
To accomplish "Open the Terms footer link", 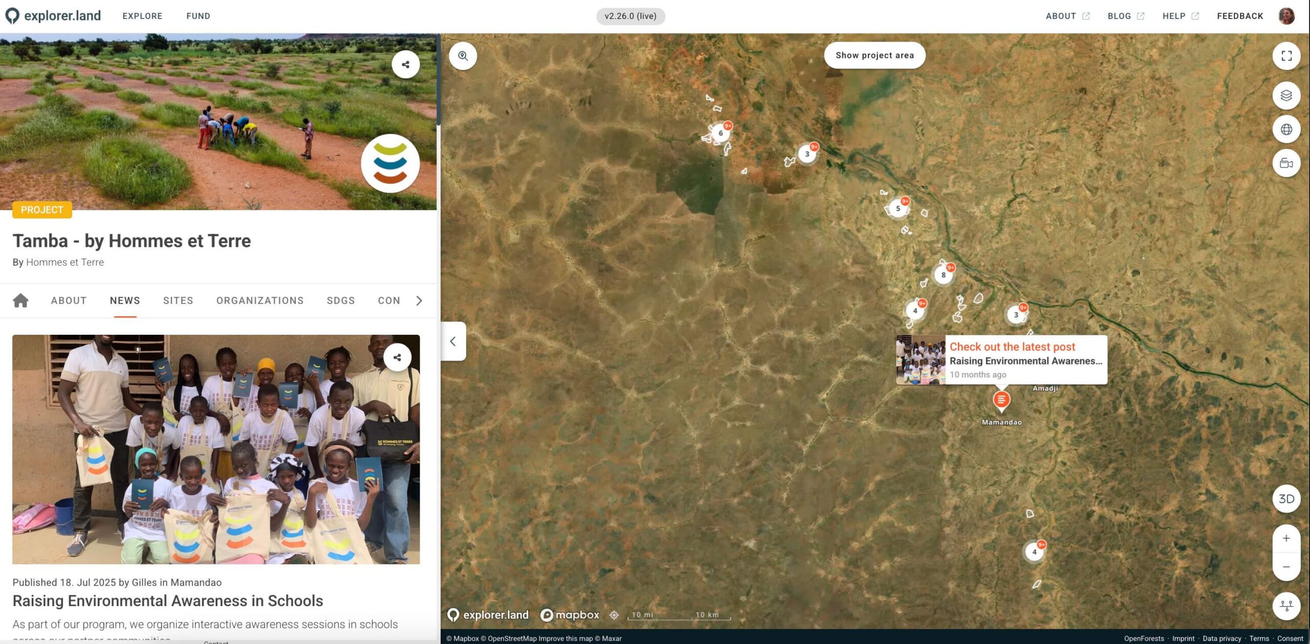I will [x=1259, y=638].
